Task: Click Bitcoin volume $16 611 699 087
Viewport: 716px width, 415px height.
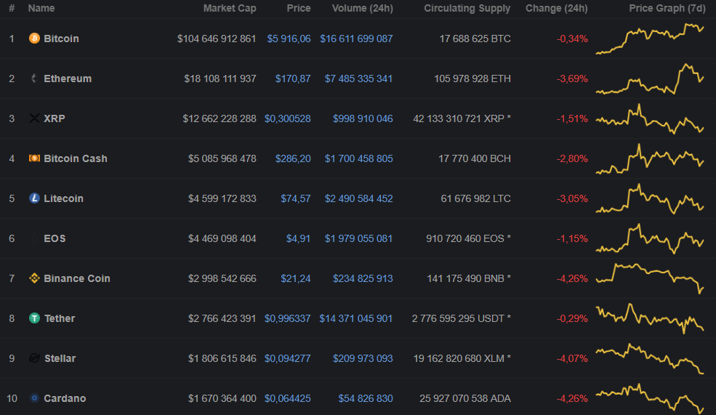Action: coord(356,39)
